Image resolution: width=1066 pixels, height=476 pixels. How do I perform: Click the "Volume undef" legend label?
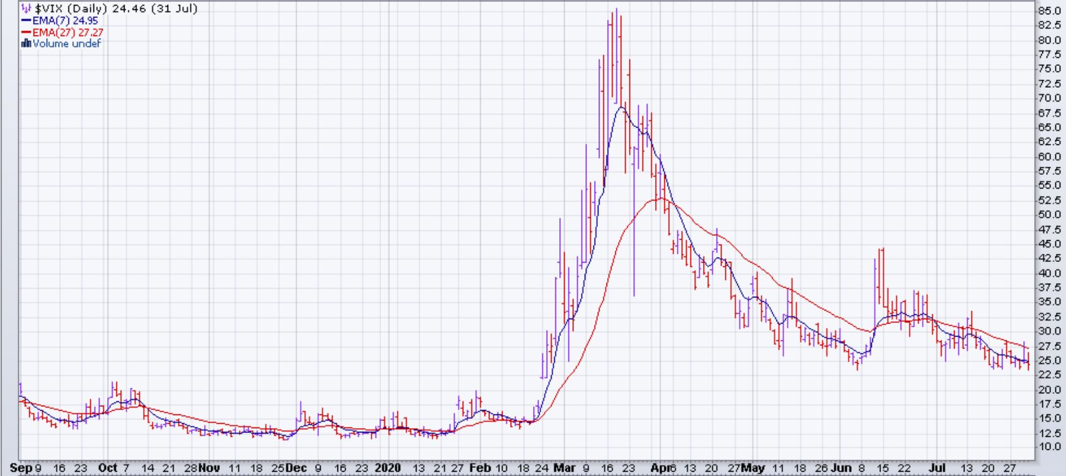coord(67,44)
